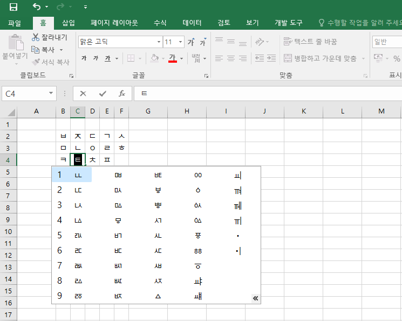Toggle bold 가 formatting
The width and height of the screenshot is (402, 321).
(84, 58)
